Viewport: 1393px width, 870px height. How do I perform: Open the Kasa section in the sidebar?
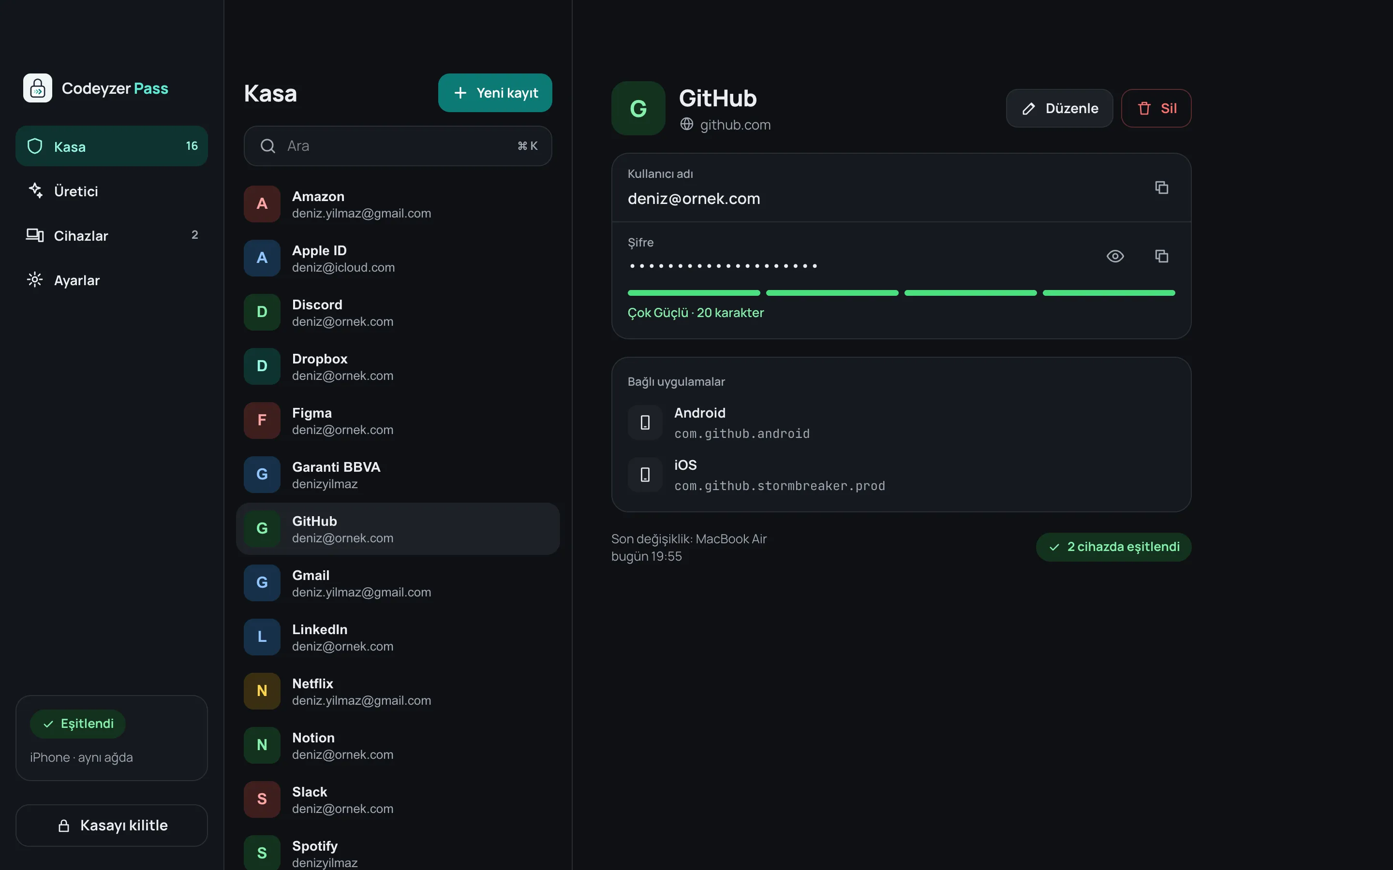(112, 146)
